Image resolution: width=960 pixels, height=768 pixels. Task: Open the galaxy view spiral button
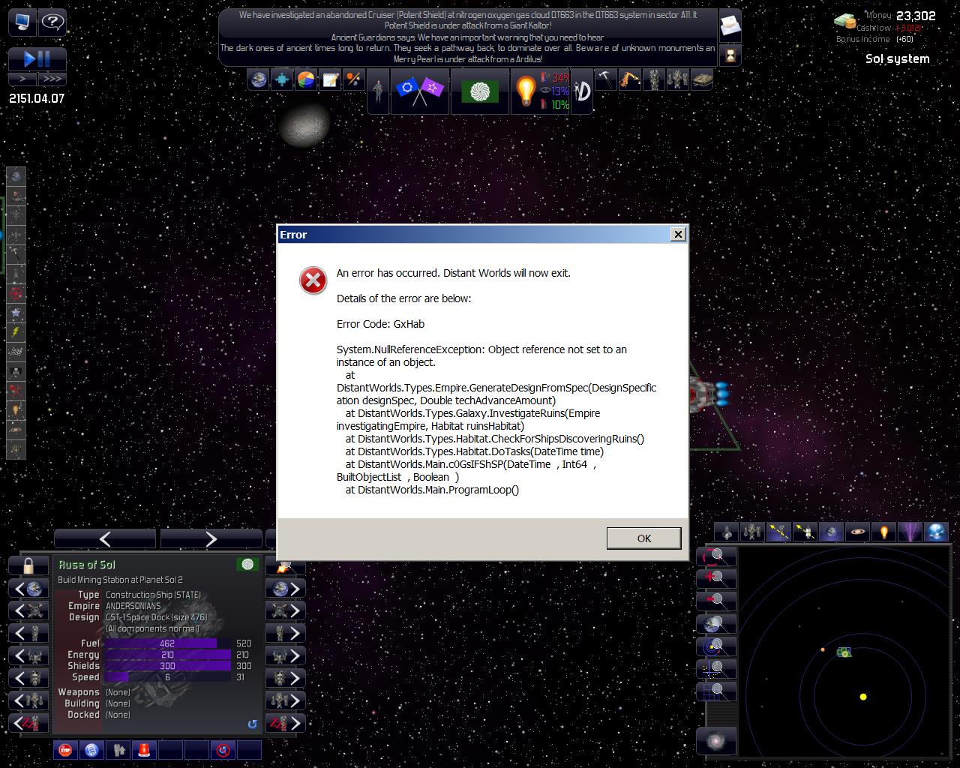coord(715,742)
